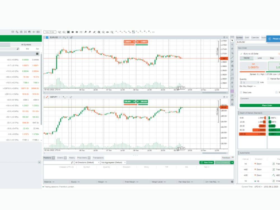Click the search magnifier in symbols panel
The width and height of the screenshot is (280, 210).
coord(18,49)
